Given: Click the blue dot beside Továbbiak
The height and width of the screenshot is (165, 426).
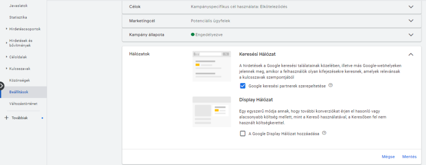Looking at the screenshot, I should (42, 118).
